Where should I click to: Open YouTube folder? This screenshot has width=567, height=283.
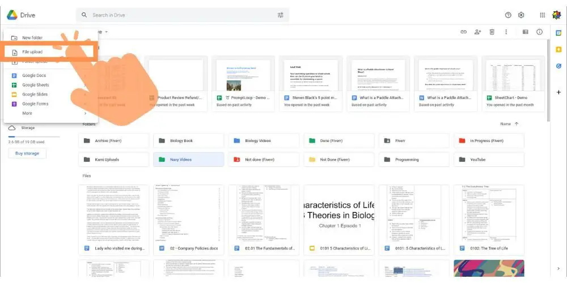[489, 160]
